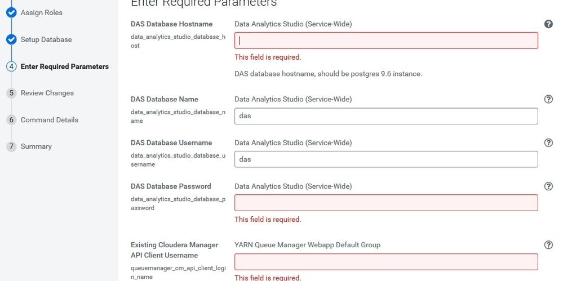Open help for DAS Database Hostname
Image resolution: width=563 pixels, height=281 pixels.
pyautogui.click(x=548, y=24)
